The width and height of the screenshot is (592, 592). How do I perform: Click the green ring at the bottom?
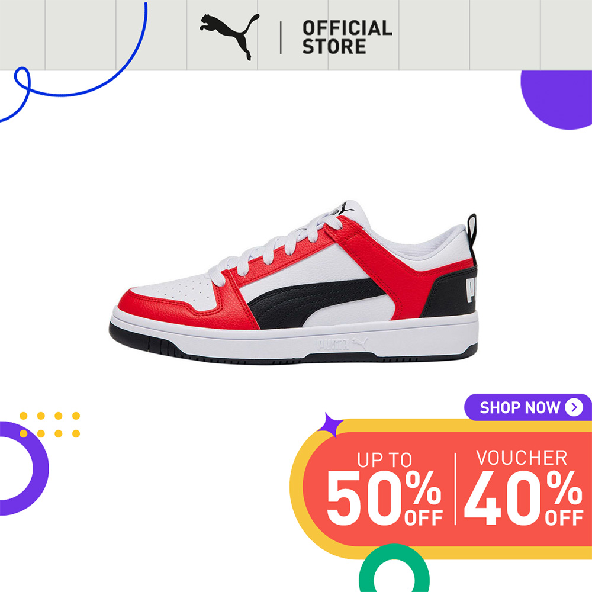[x=394, y=568]
